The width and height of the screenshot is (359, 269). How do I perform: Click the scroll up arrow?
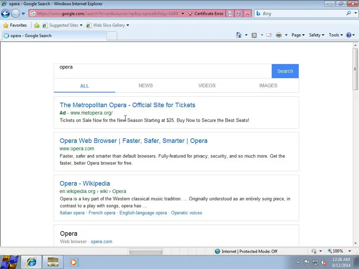point(355,45)
